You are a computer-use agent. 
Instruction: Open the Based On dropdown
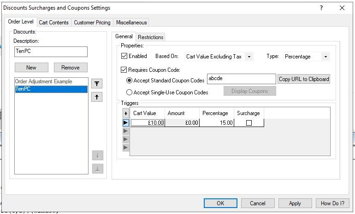[x=249, y=57]
